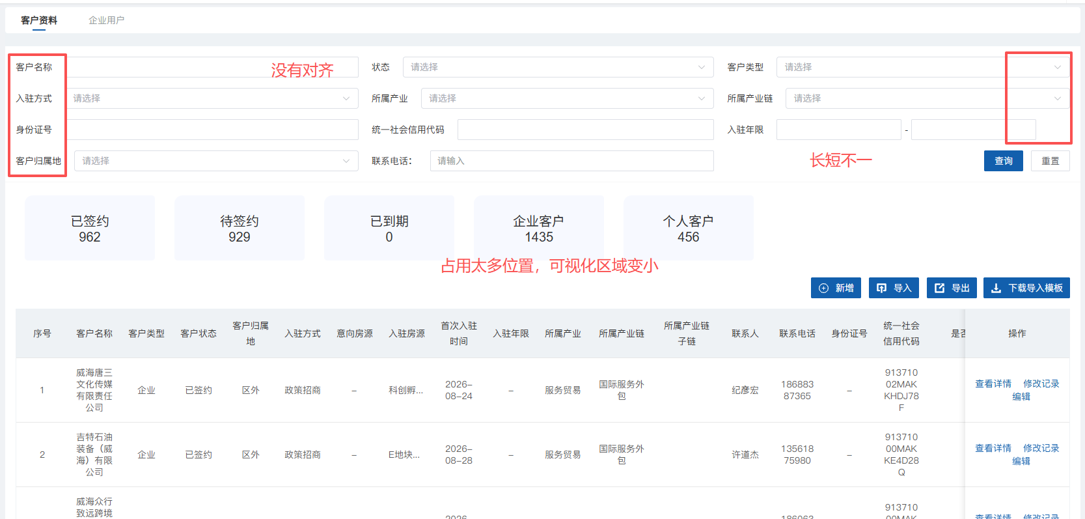The width and height of the screenshot is (1085, 519).
Task: Click 编辑 for 威海唐三文化传媒有限责任公司
Action: pos(1021,397)
